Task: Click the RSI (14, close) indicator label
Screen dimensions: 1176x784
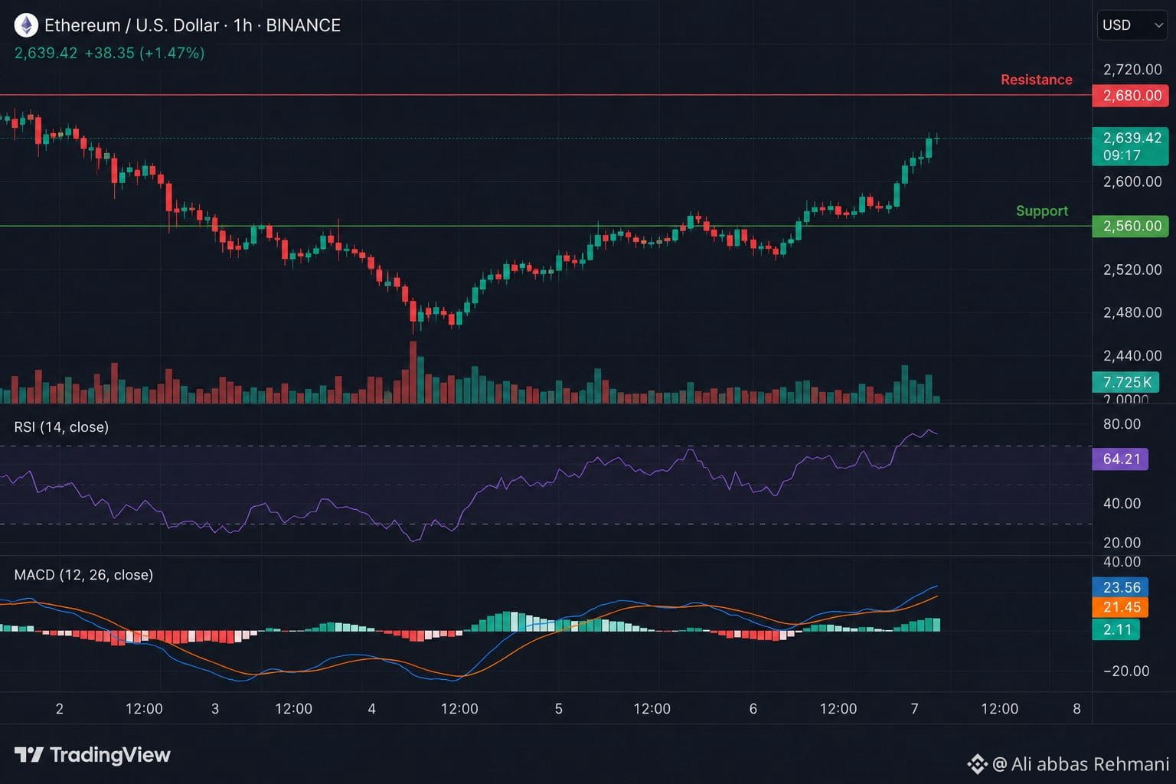Action: click(61, 427)
